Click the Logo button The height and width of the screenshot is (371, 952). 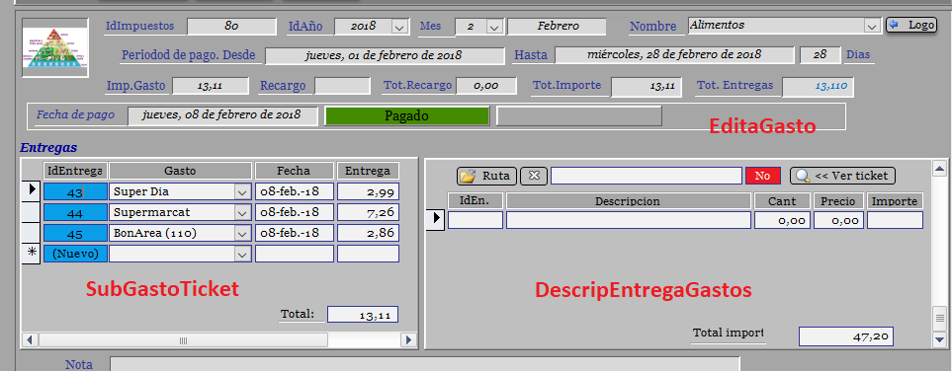[911, 25]
